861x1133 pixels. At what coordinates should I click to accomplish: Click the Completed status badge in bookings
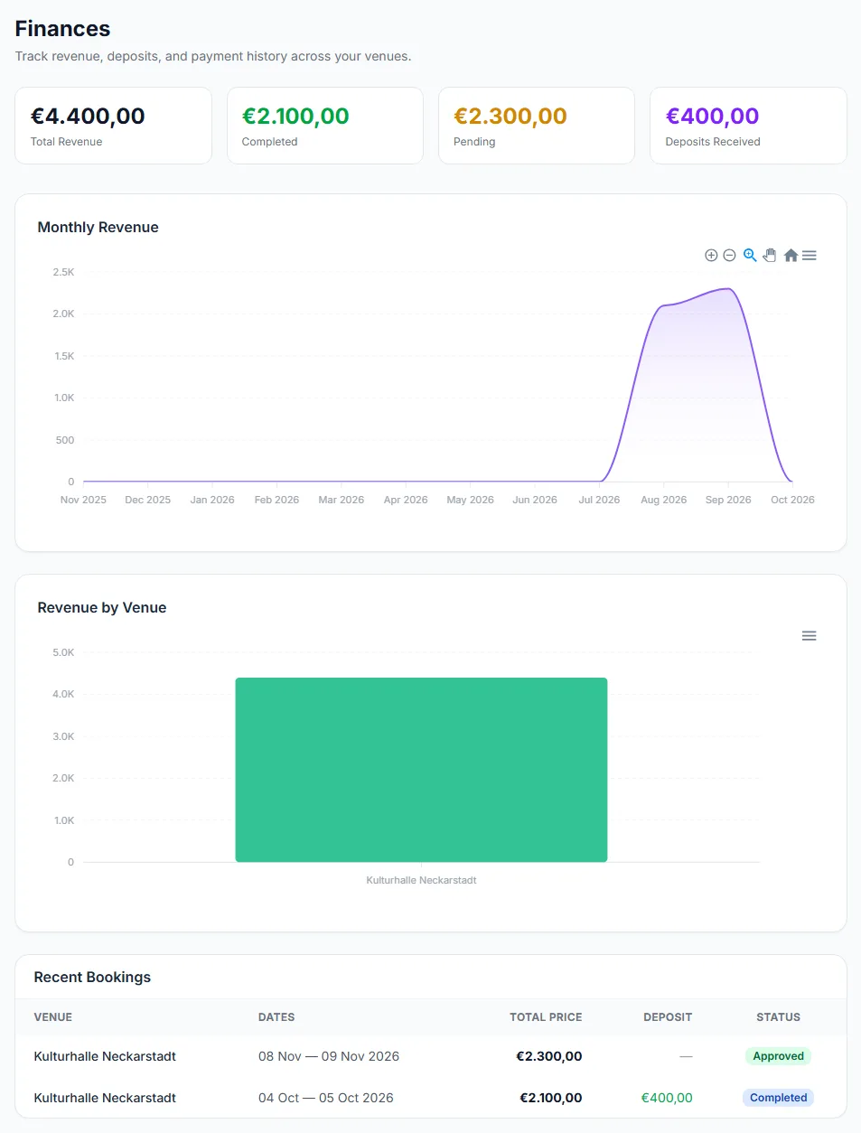(x=778, y=1098)
